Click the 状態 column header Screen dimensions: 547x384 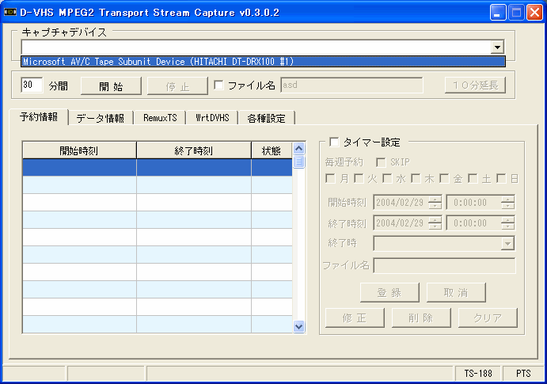pos(271,150)
